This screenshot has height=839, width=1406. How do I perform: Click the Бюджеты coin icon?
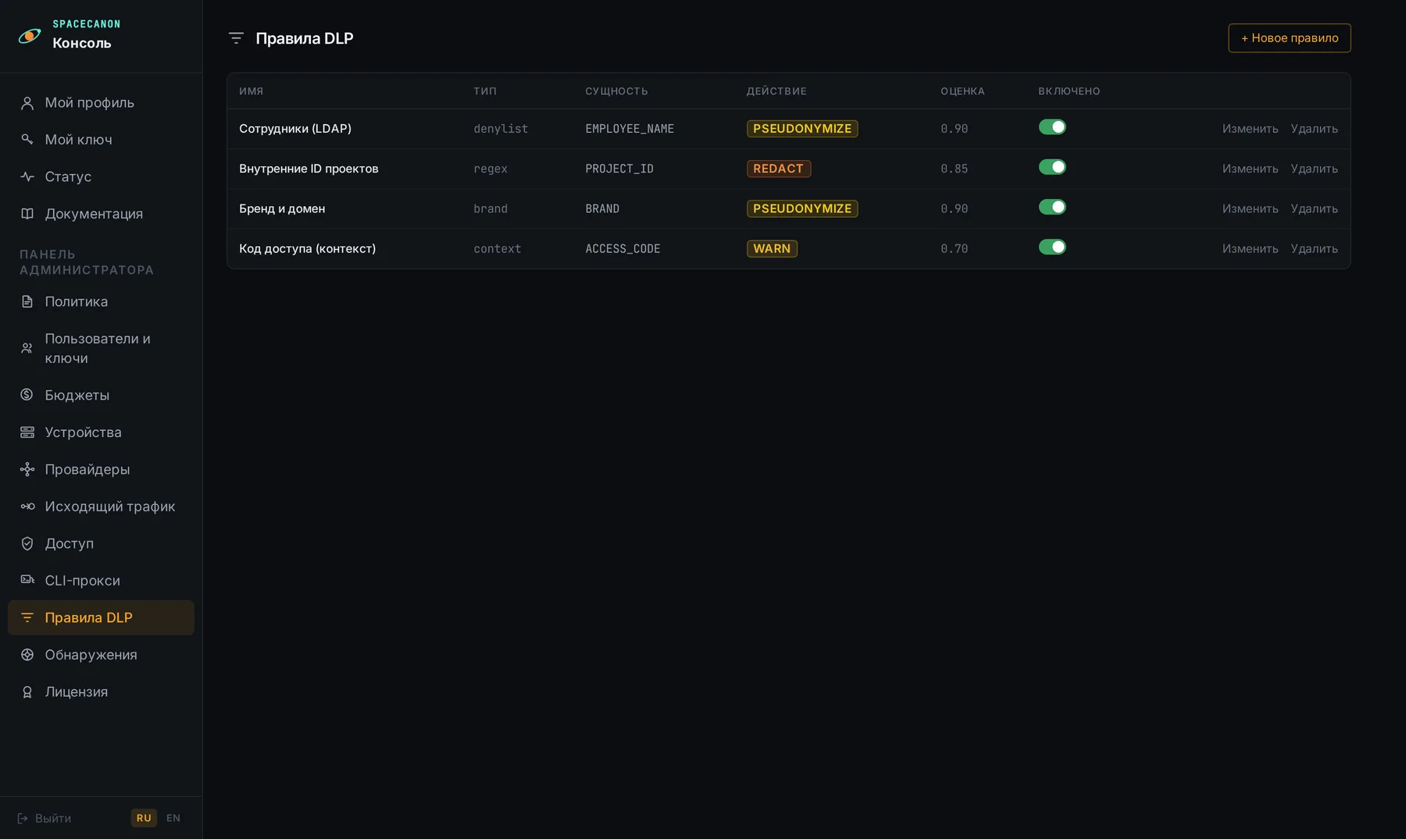(x=27, y=395)
